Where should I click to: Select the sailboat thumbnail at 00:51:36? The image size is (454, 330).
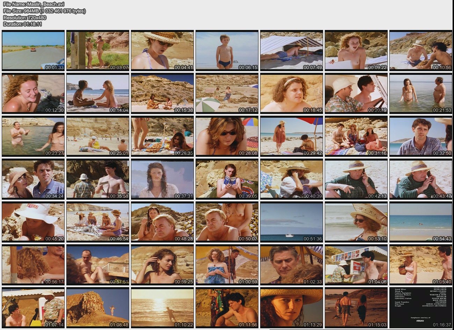click(x=292, y=222)
